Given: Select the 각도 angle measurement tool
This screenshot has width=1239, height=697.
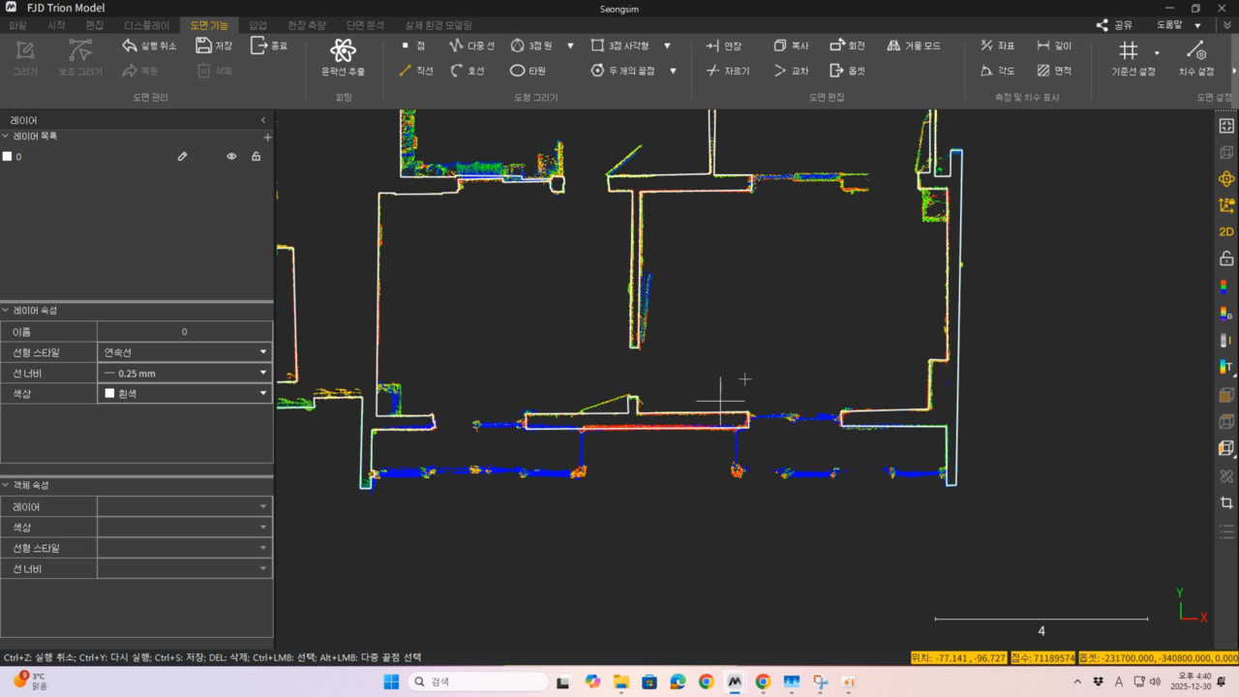Looking at the screenshot, I should coord(997,71).
